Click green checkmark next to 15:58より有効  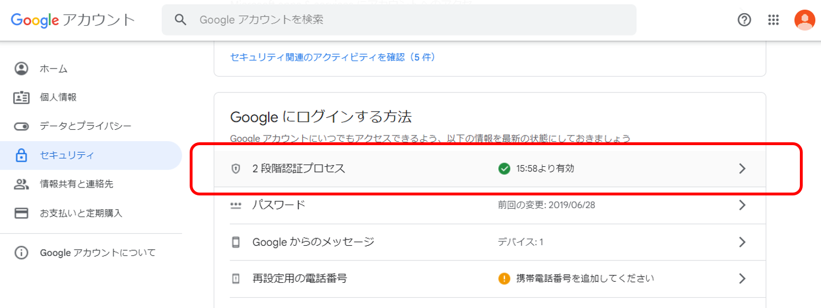click(x=504, y=169)
